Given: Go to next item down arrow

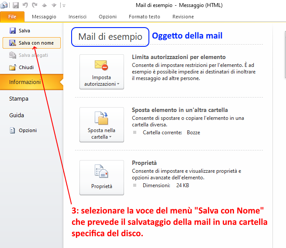Looking at the screenshot, I should [x=54, y=5].
